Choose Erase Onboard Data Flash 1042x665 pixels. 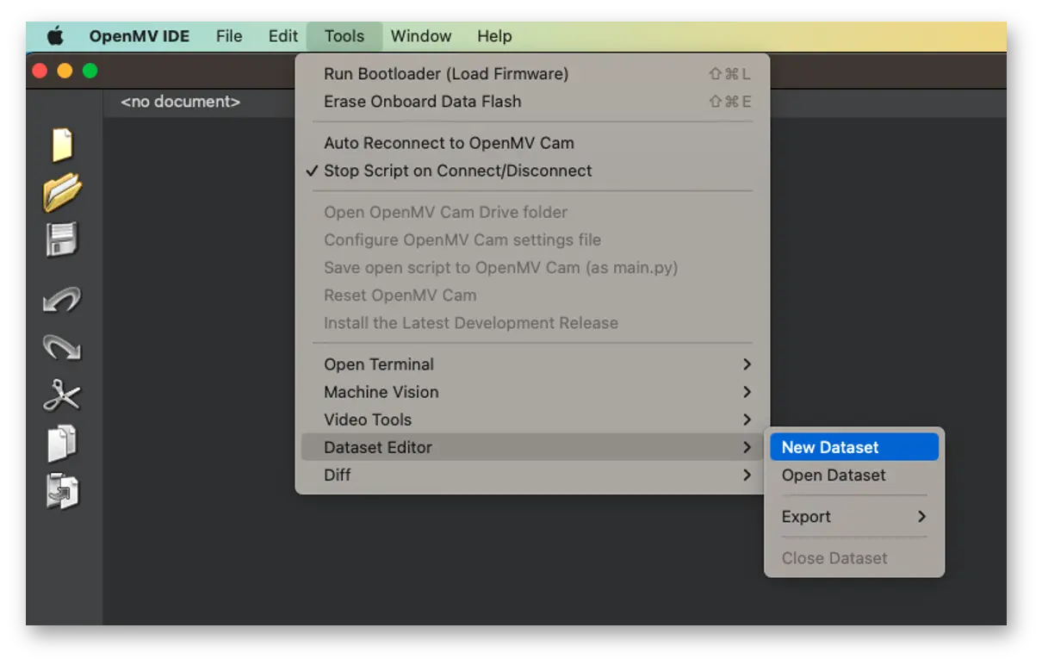422,102
